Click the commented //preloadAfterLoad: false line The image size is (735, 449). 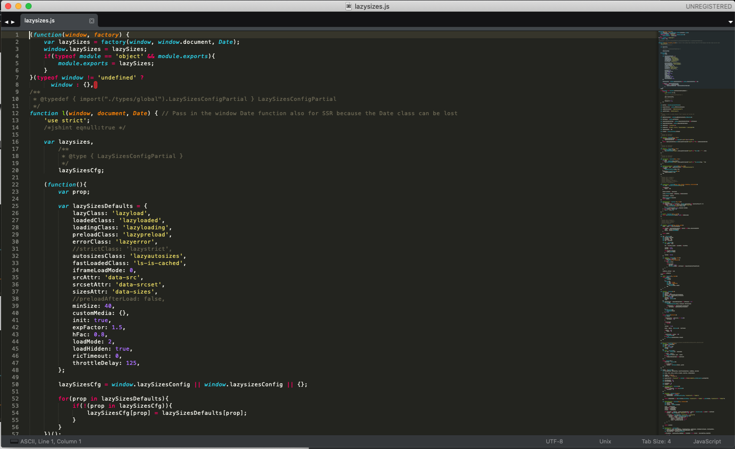tap(119, 299)
